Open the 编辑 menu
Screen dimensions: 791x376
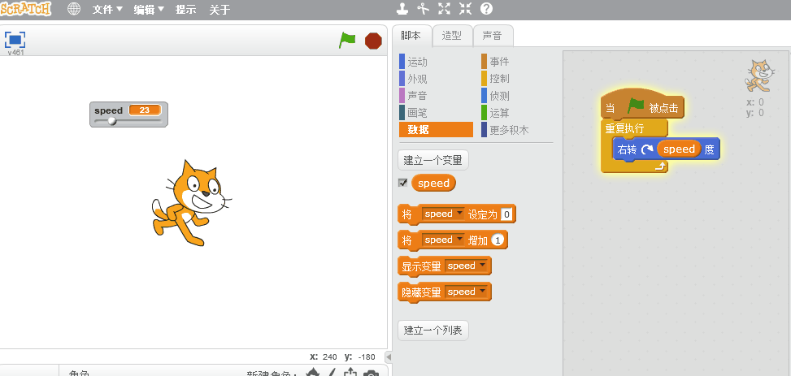(149, 9)
